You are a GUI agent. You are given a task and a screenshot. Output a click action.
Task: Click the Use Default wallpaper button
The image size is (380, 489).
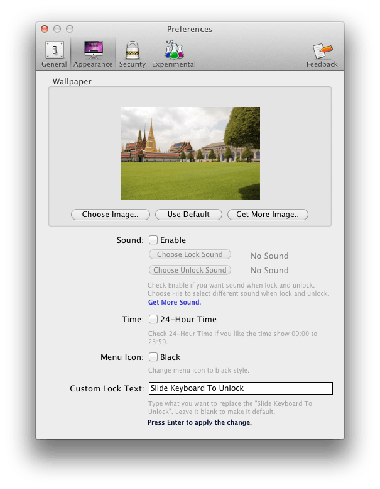pos(188,215)
